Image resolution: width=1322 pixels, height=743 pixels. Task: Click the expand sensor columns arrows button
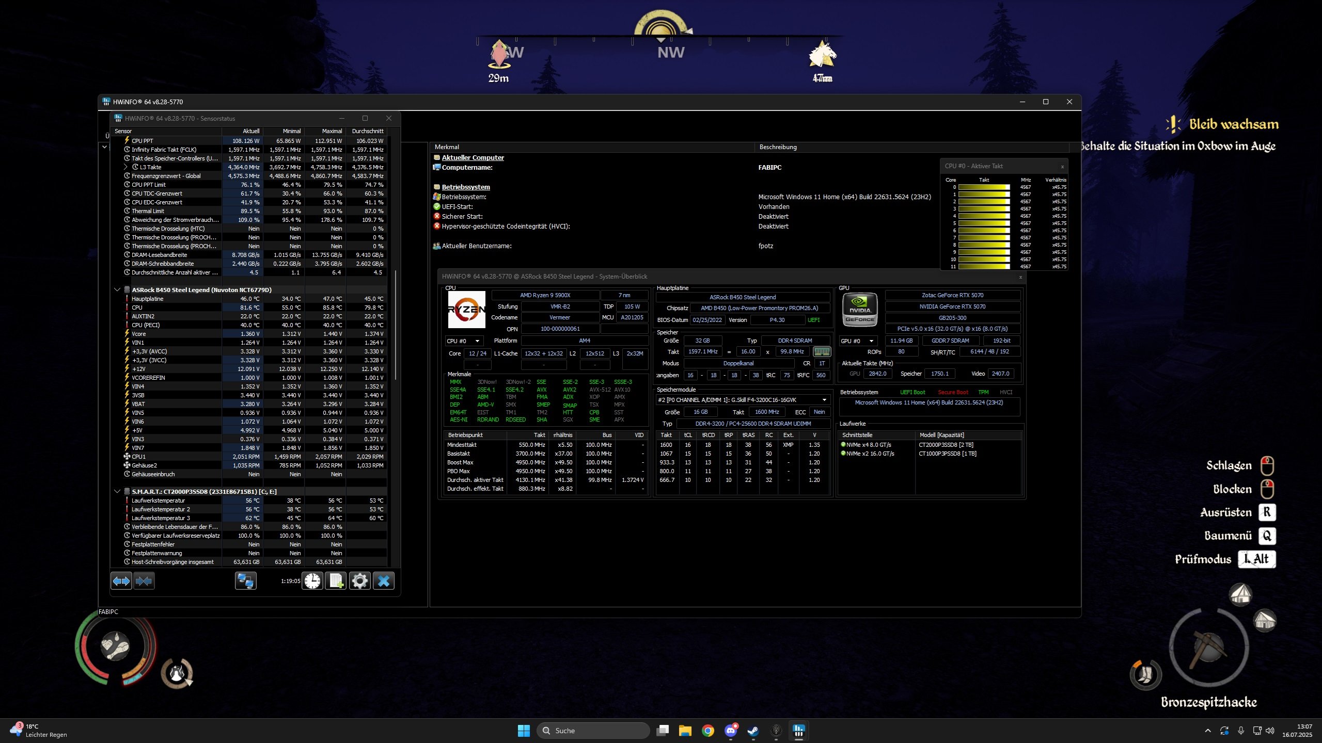[x=121, y=581]
